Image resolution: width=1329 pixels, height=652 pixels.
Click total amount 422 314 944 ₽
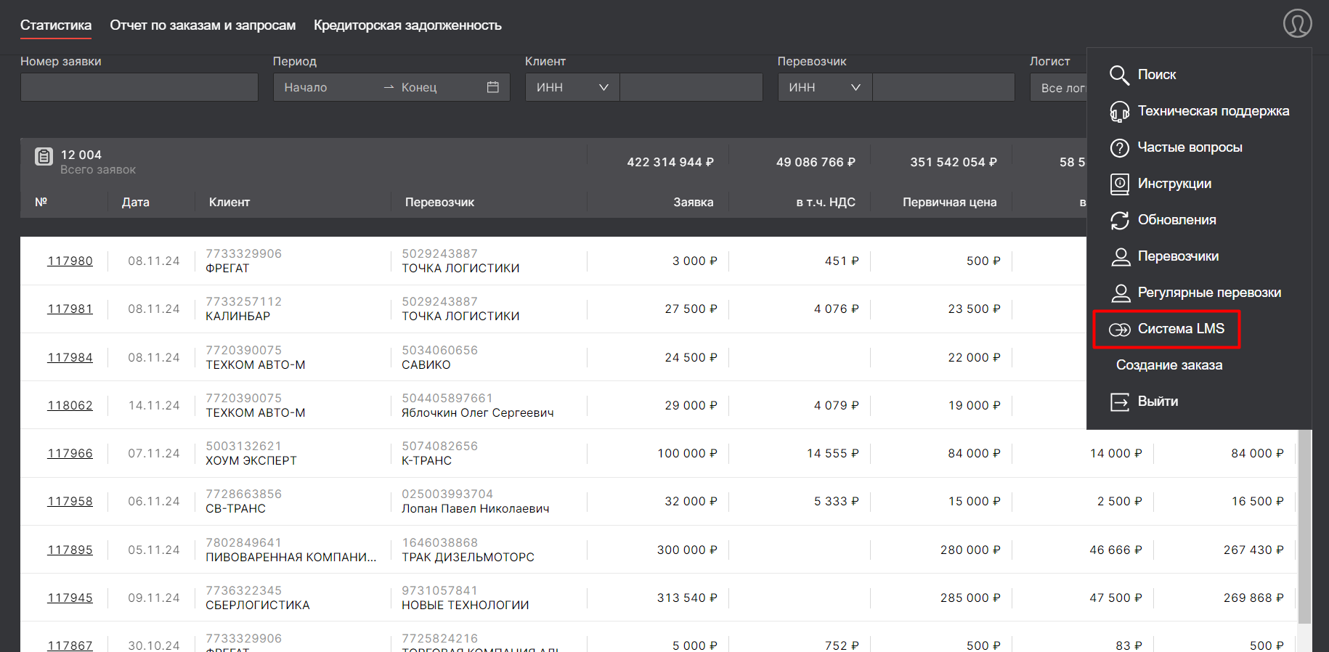(x=670, y=162)
